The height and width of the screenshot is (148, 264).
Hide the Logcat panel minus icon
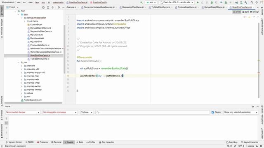click(x=257, y=106)
